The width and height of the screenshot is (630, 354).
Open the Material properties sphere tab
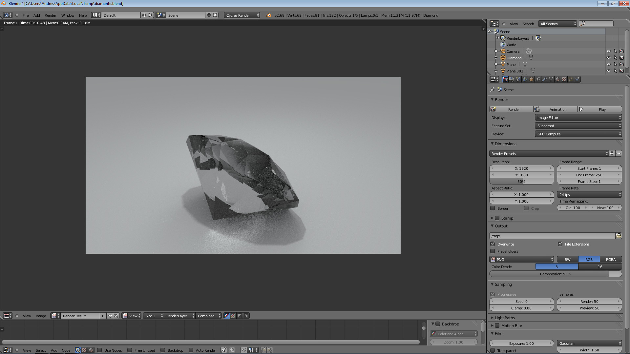click(557, 79)
